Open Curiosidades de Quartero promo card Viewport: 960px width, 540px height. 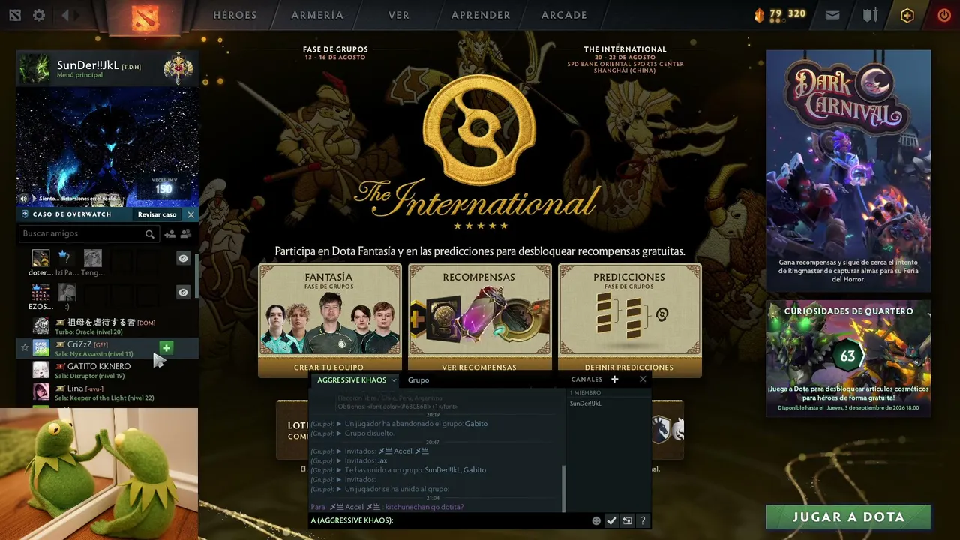click(x=848, y=358)
